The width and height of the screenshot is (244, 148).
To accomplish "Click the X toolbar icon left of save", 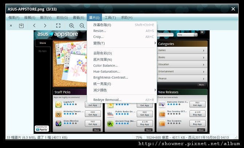I will coord(11,26).
